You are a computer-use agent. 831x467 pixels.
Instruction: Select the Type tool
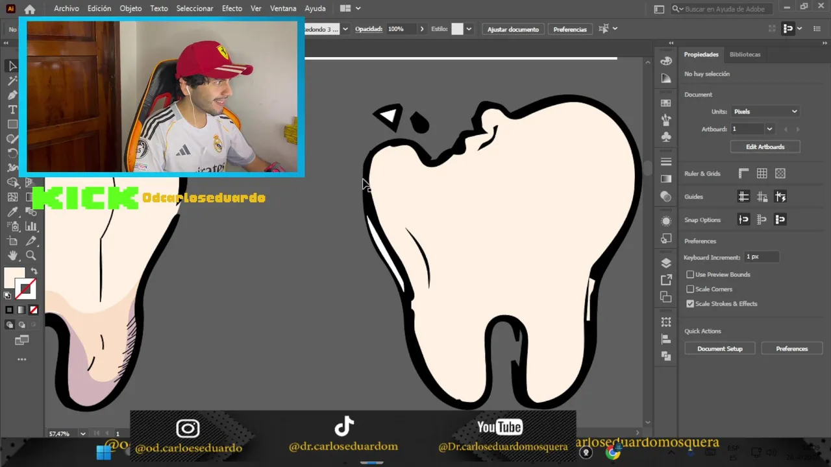pos(12,110)
